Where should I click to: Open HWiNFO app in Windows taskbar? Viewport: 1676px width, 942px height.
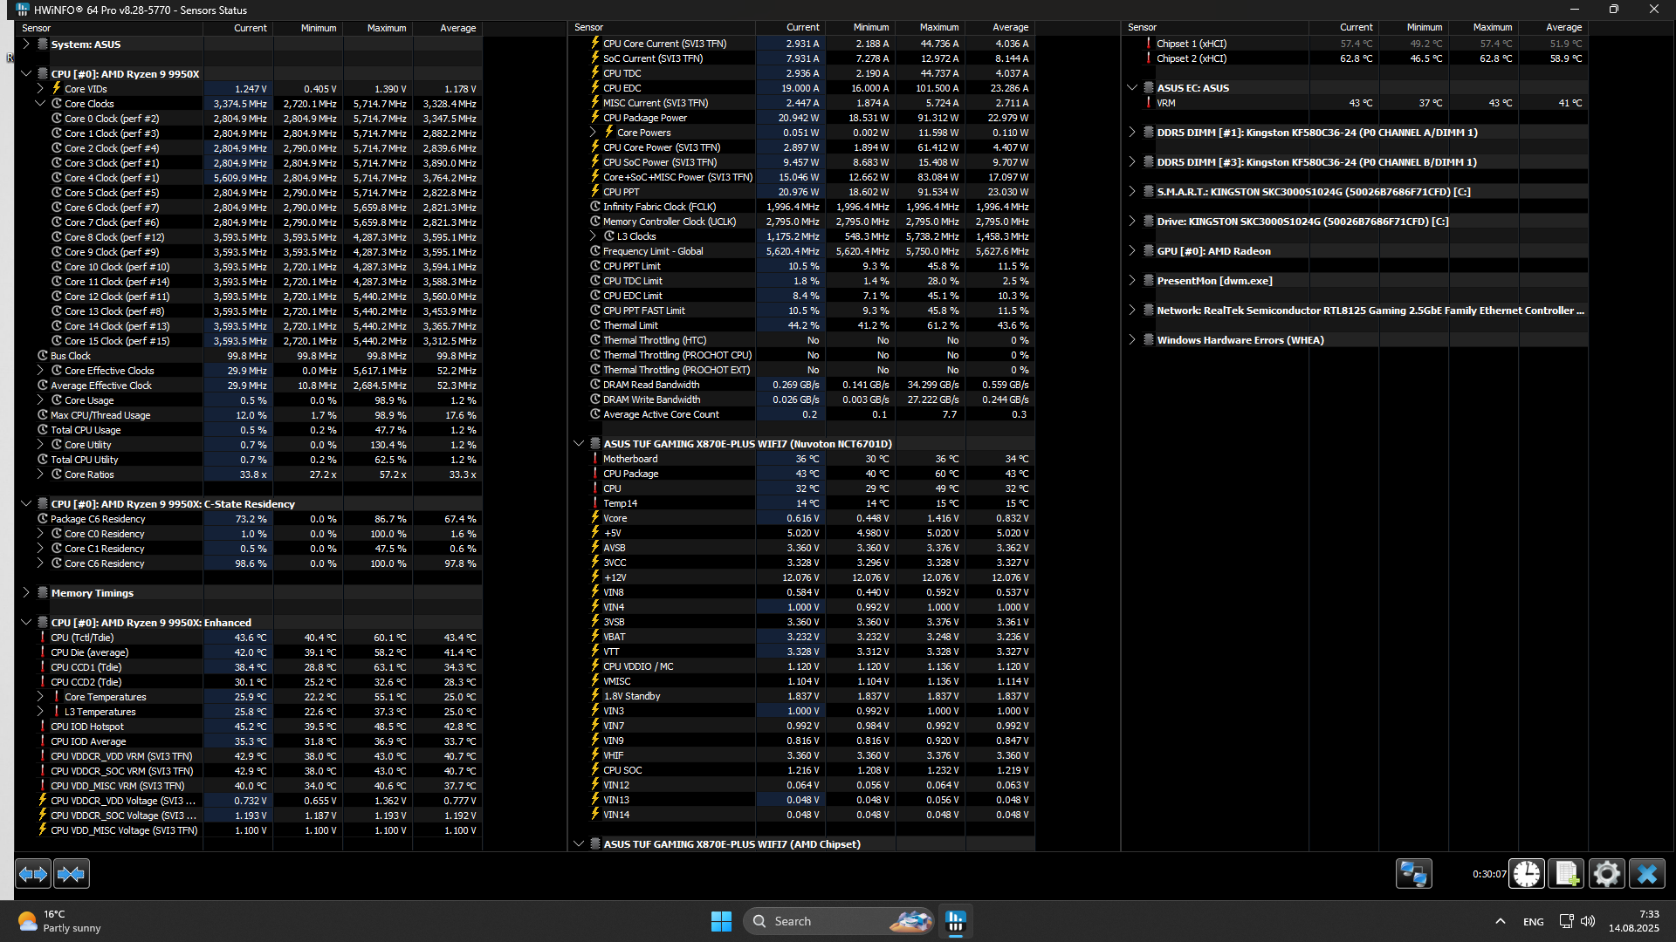956,921
